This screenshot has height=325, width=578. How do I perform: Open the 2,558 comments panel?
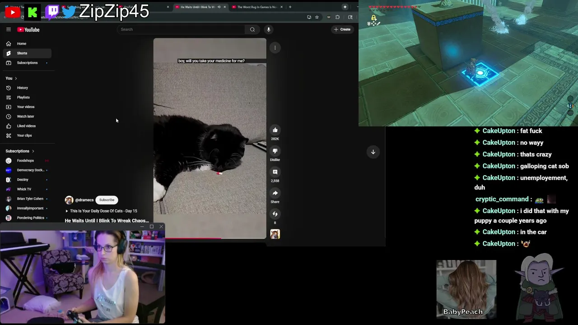(x=275, y=172)
